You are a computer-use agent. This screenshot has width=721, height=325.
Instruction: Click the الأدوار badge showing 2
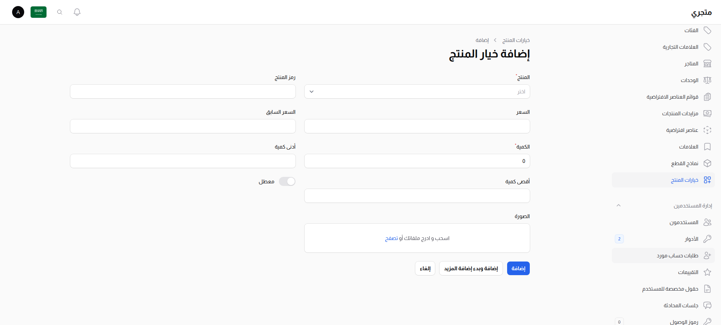point(619,239)
